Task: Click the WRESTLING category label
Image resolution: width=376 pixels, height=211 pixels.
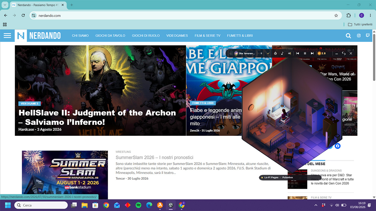Action: click(x=123, y=152)
